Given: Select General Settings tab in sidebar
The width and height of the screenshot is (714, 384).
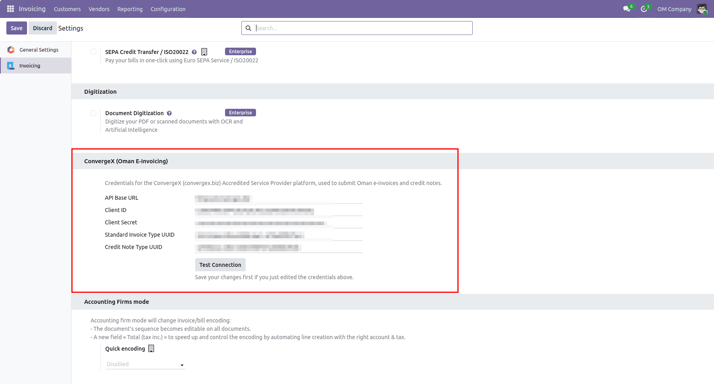Looking at the screenshot, I should 36,50.
